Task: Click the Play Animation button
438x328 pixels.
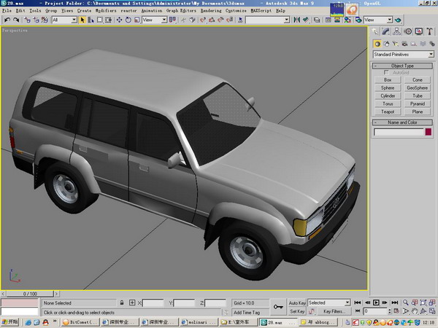Action: coord(376,302)
